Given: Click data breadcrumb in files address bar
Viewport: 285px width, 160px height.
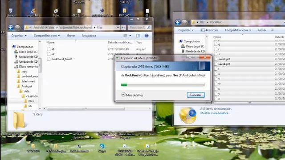Looking at the screenshot, I should (x=52, y=28).
